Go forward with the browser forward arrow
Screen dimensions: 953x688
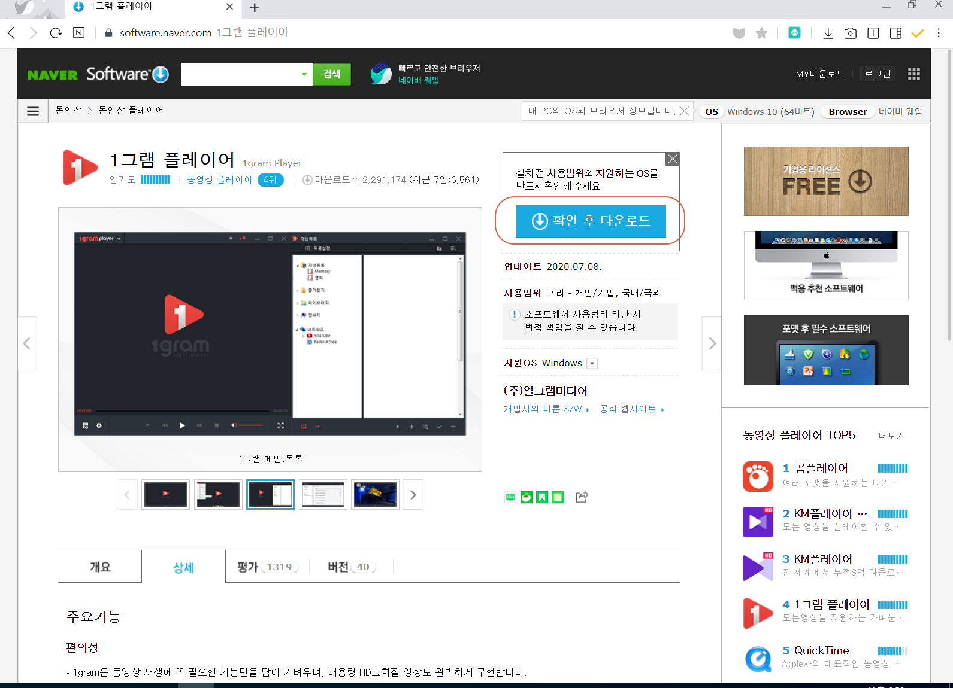tap(34, 33)
